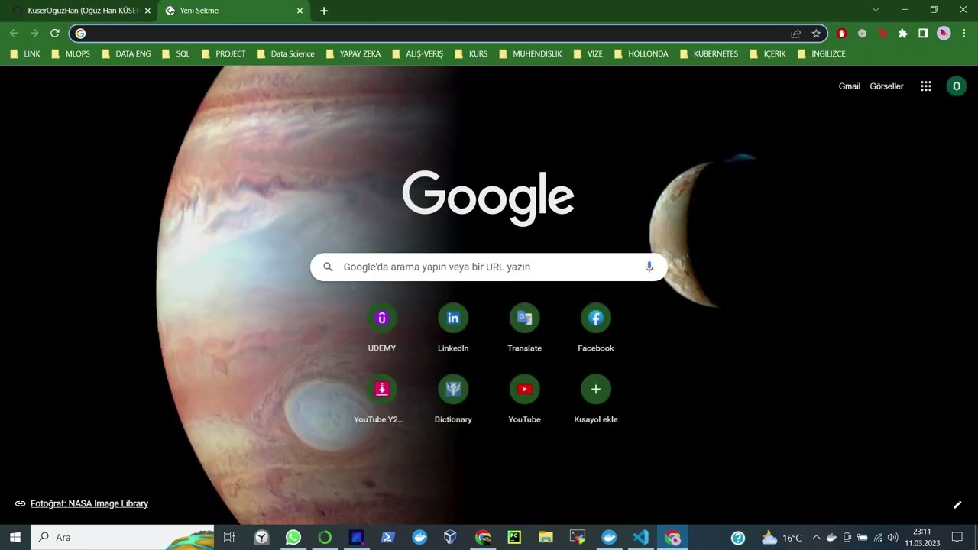Screen dimensions: 978x550
Task: Open the KUBERNETES bookmarks folder
Action: pos(710,54)
